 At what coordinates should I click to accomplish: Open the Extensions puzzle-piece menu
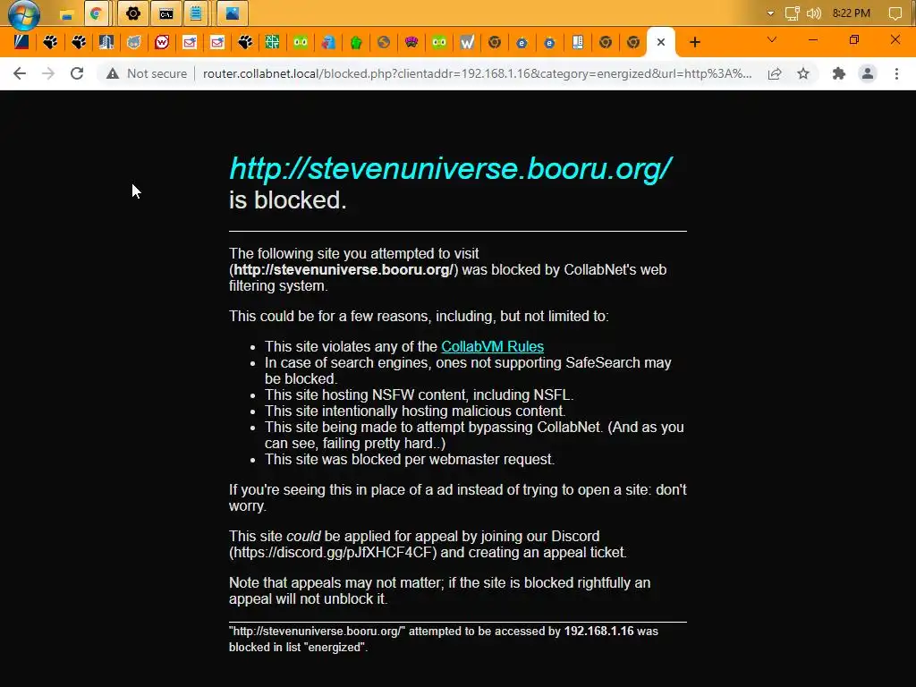click(x=839, y=73)
